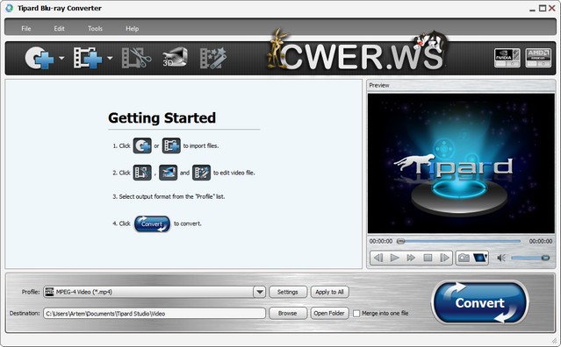Click the next frame playback button
Viewport: 561px width, 347px height.
[x=444, y=258]
